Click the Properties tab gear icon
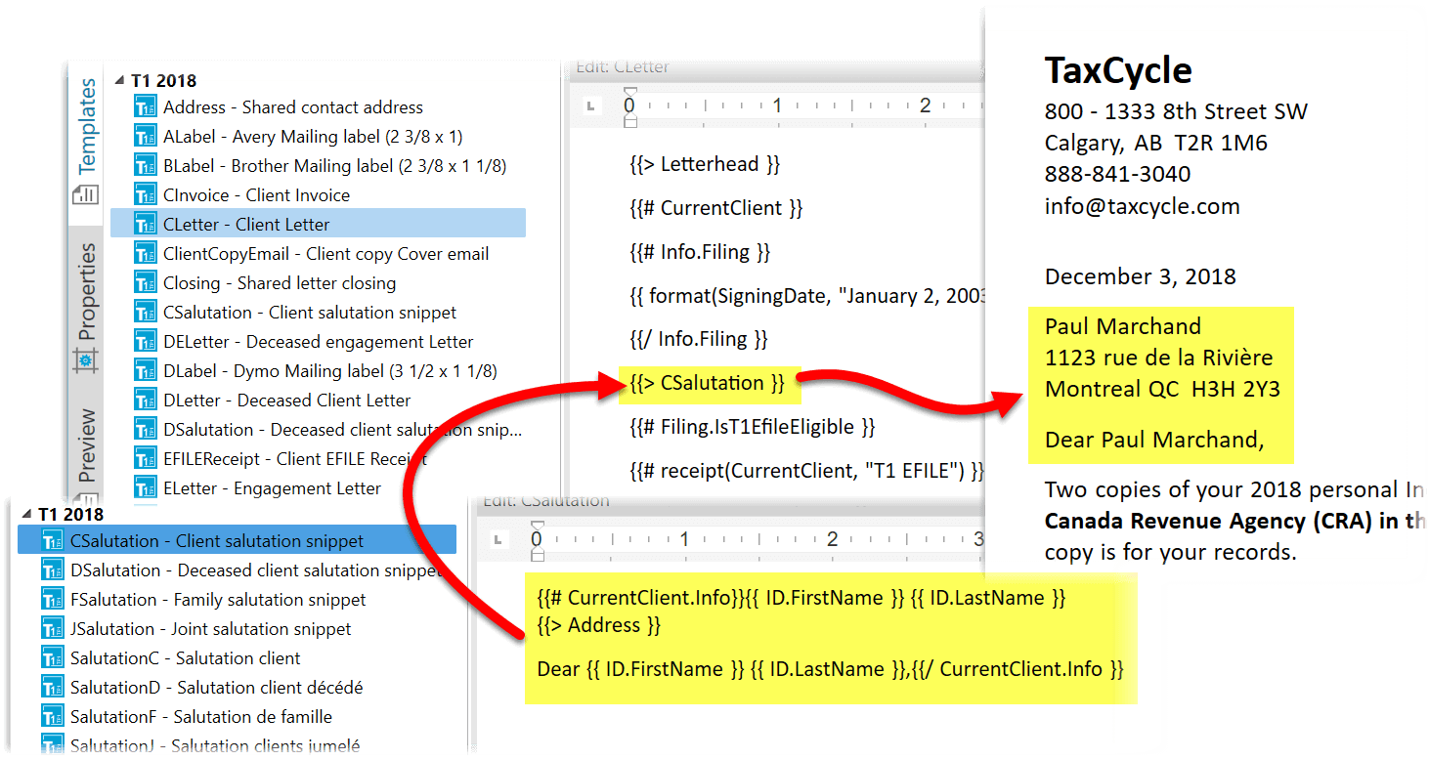Screen dimensions: 1429x760 pos(86,361)
